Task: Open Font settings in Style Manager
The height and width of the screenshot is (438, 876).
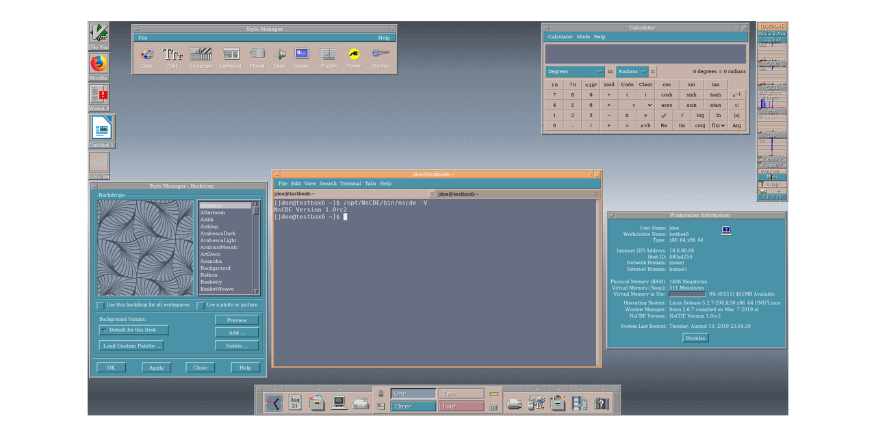Action: pyautogui.click(x=172, y=55)
